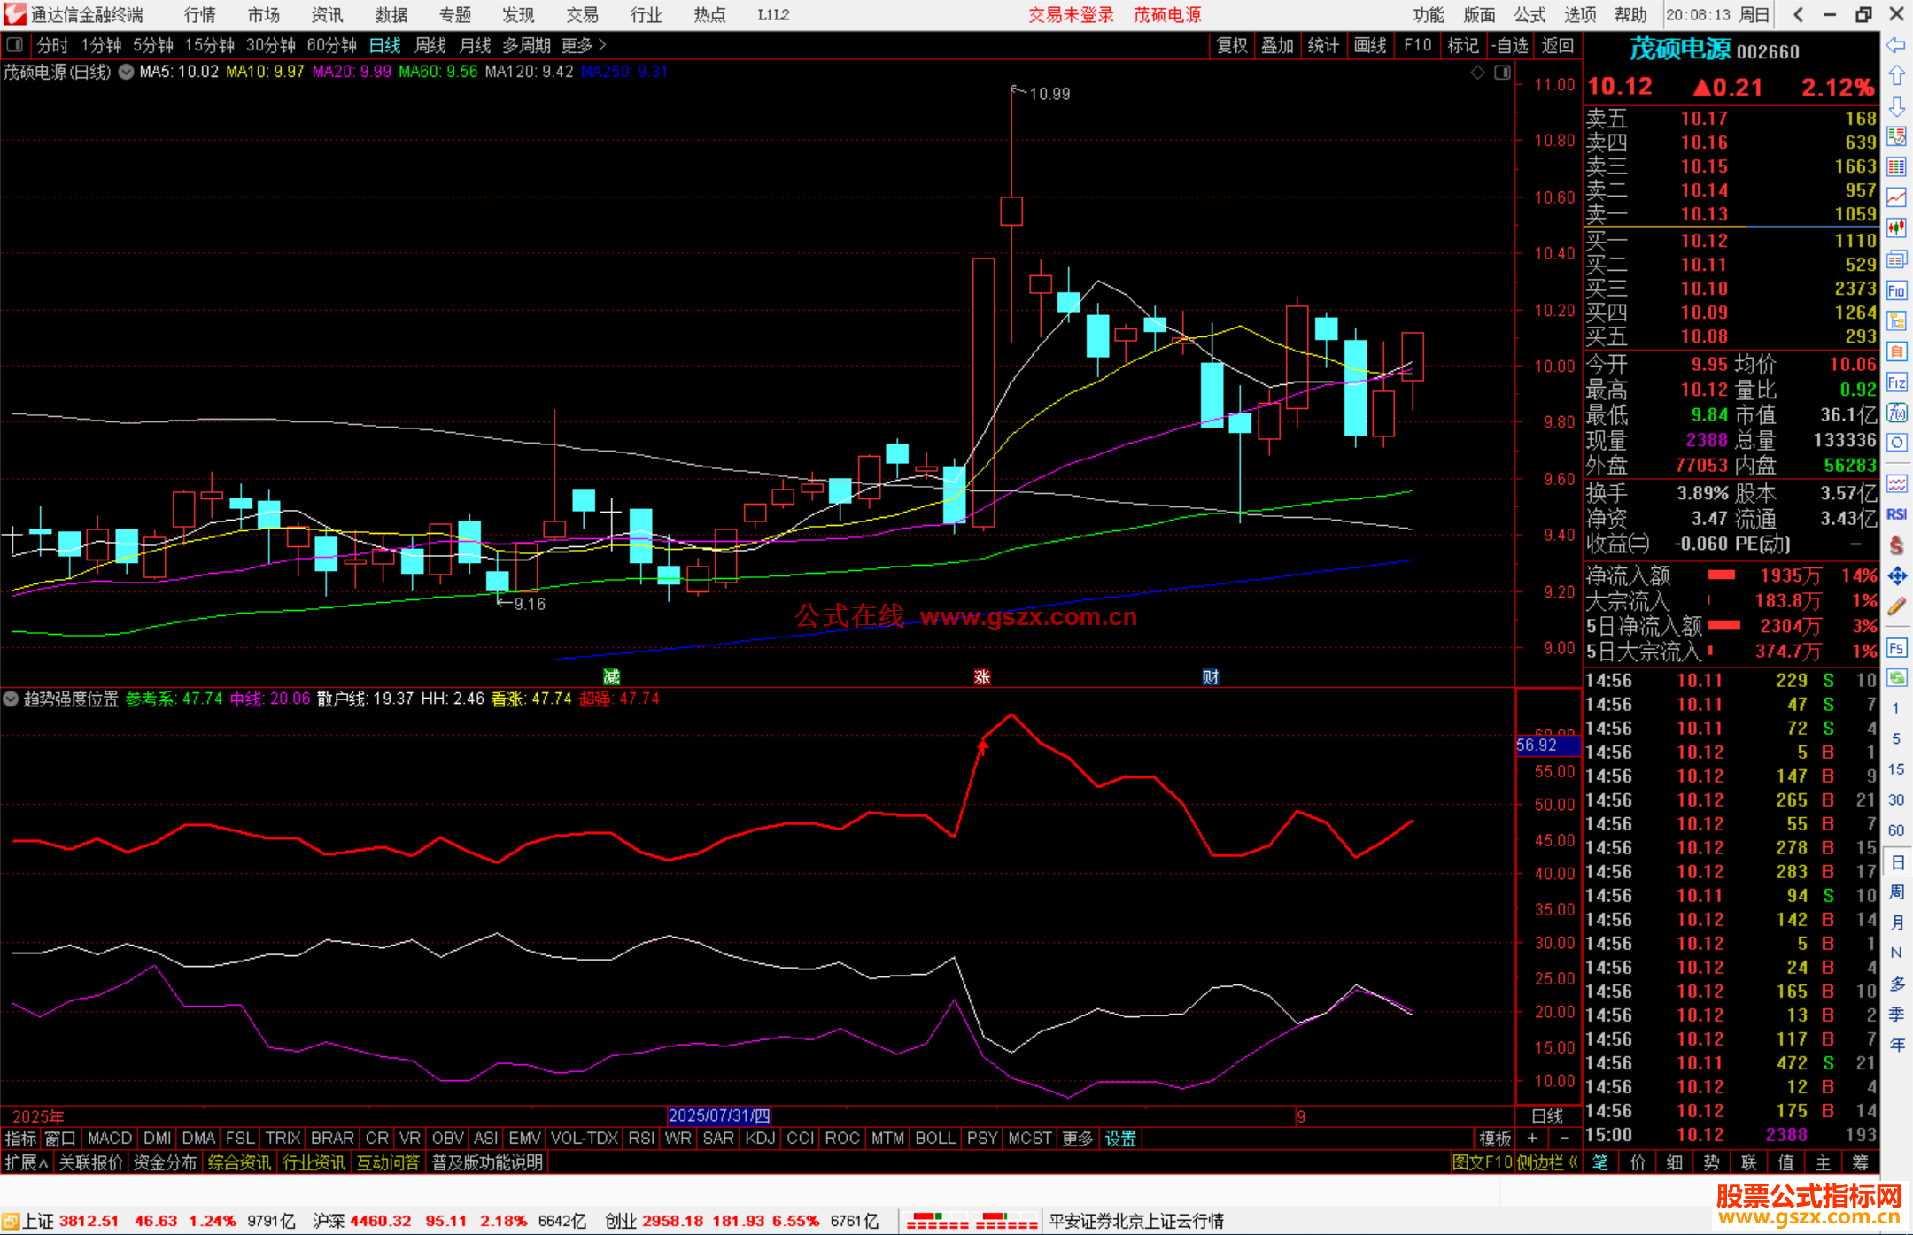
Task: Open the f(x) formula manager icon
Action: (1896, 413)
